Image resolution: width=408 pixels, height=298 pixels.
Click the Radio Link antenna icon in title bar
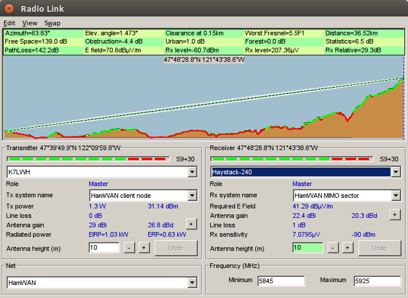9,9
